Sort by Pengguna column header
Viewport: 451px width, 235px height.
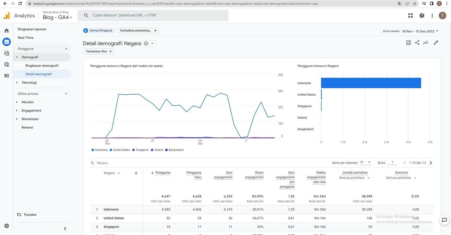(162, 173)
